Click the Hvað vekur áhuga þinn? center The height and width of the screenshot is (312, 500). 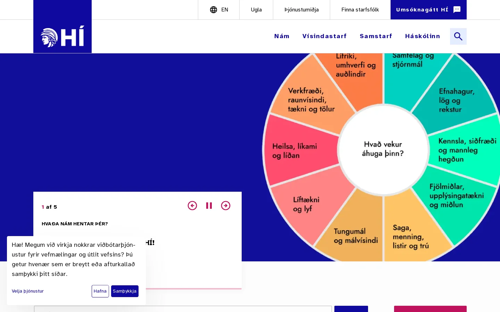pos(383,149)
